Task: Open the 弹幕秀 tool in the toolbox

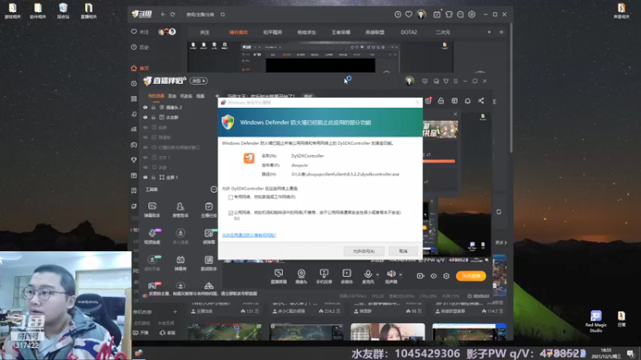Action: point(180,263)
